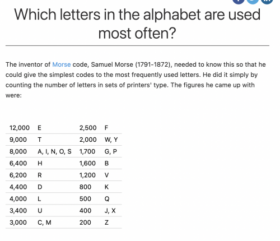Viewport: 280px width, 241px height.
Task: Click the 2,500 count for F
Action: pos(88,128)
